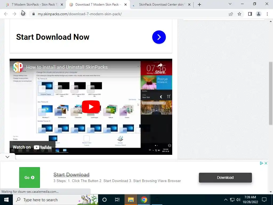Image resolution: width=273 pixels, height=205 pixels.
Task: Collapse the bottom ad with the chevron
Action: click(7, 157)
